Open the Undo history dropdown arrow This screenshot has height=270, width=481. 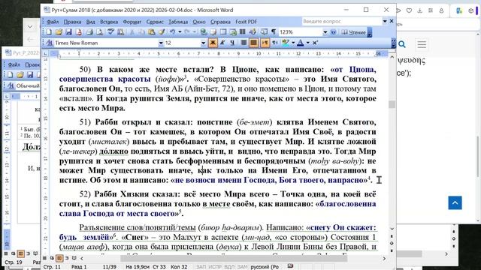point(180,31)
